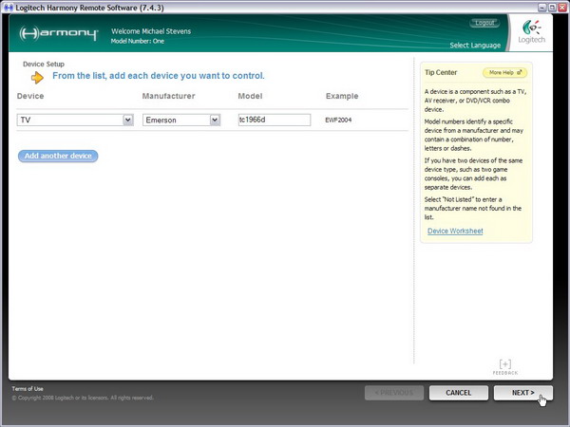This screenshot has height=427, width=570.
Task: Click Model Number: One text
Action: click(138, 41)
